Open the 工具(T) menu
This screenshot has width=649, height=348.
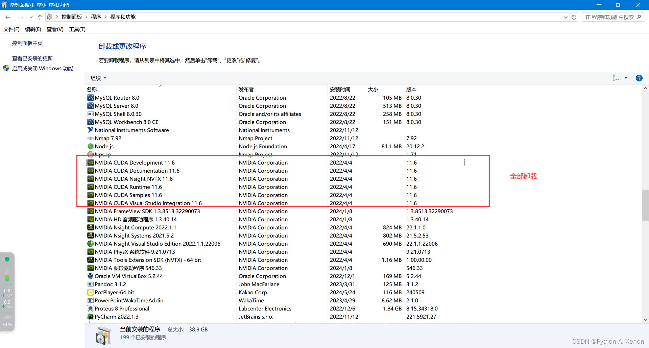pyautogui.click(x=77, y=29)
